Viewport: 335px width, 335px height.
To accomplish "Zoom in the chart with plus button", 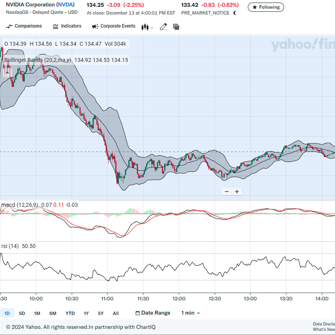I will click(237, 192).
